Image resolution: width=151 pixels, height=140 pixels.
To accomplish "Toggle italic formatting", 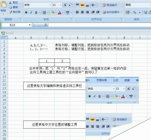I will [x=31, y=13].
